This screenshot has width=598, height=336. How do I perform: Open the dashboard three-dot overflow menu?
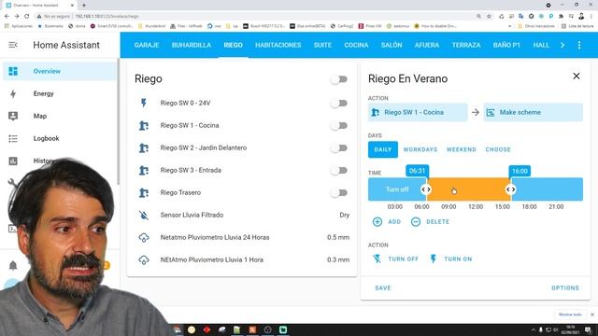point(579,45)
